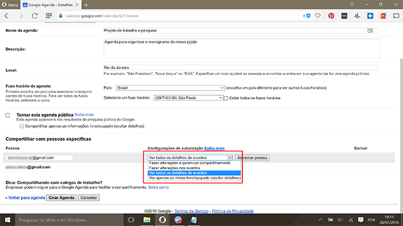The height and width of the screenshot is (226, 403).
Task: Add page to bookmarks with heart icon
Action: click(318, 16)
